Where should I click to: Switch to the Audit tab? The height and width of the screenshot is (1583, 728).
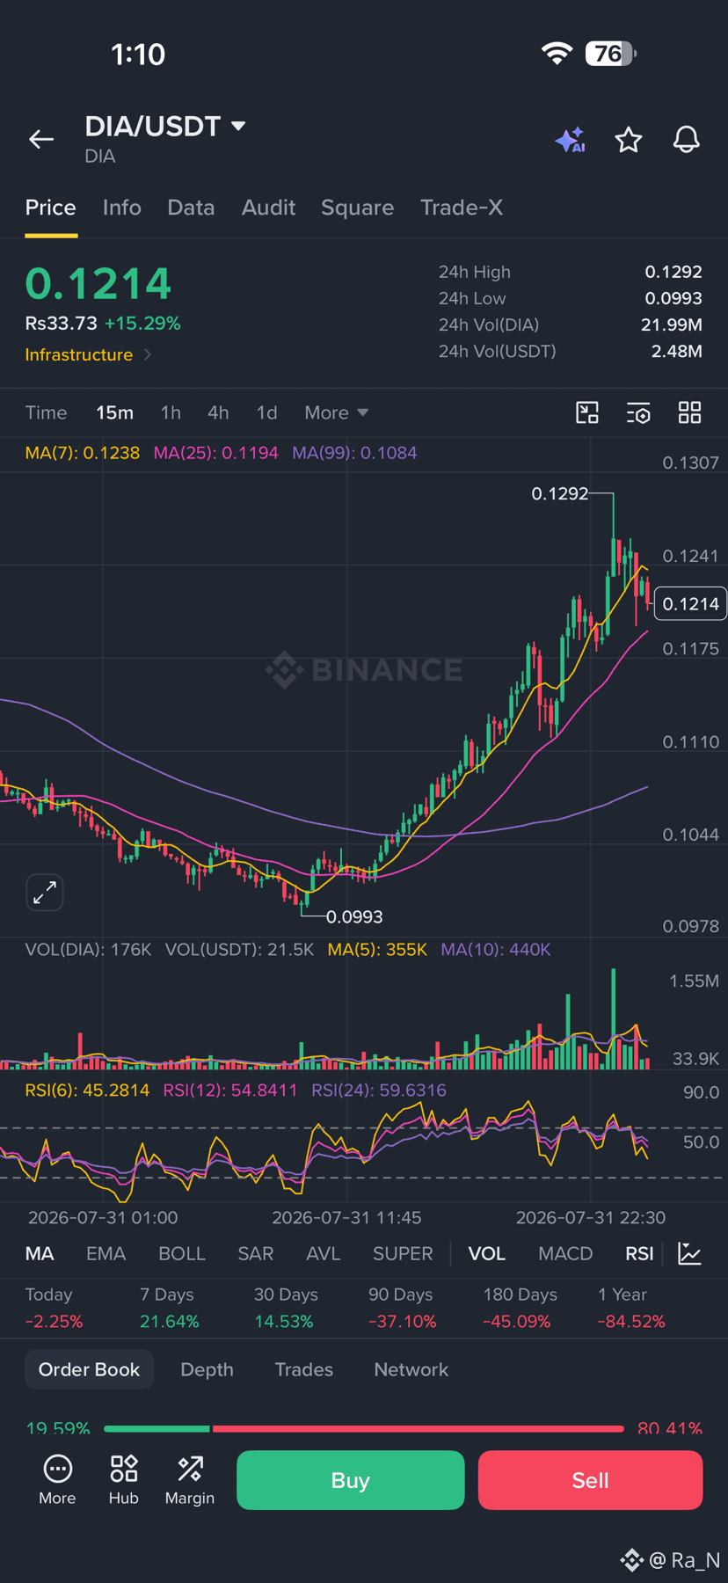click(x=268, y=208)
